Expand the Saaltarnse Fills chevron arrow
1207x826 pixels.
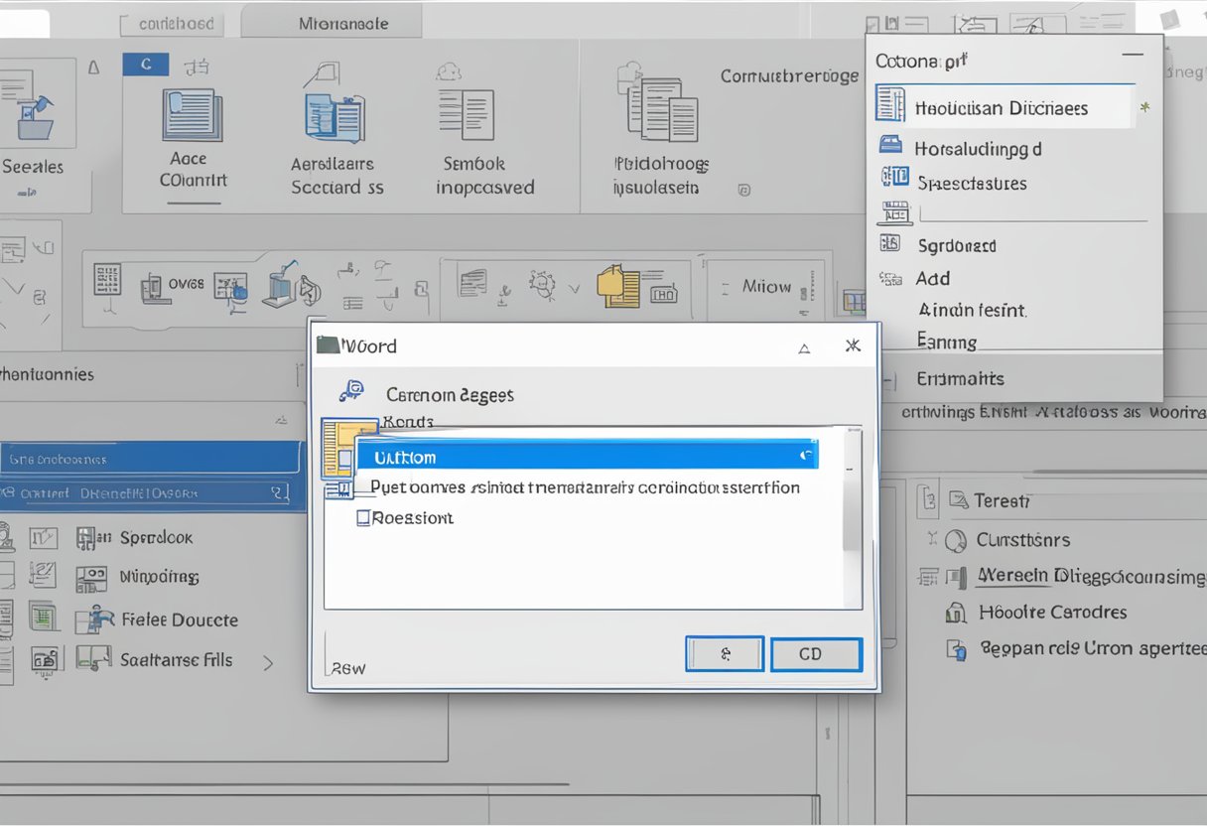268,662
